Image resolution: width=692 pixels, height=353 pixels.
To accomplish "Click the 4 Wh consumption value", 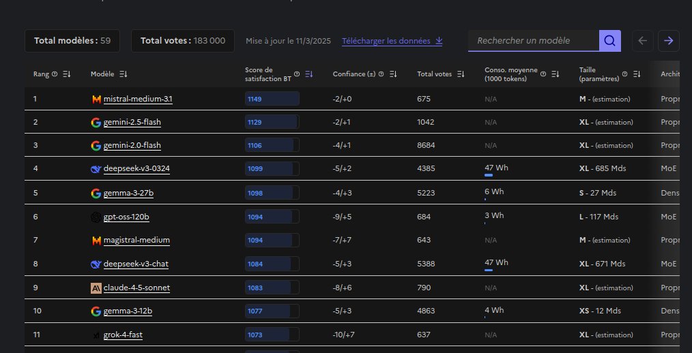I will [494, 310].
